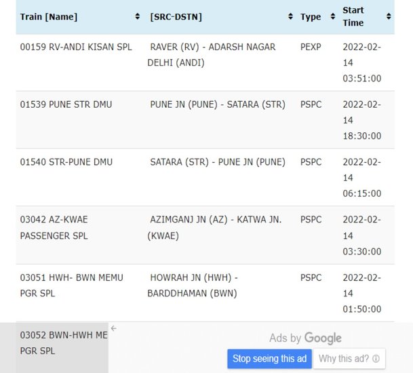Stop seeing this ad
The image size is (413, 373).
click(x=269, y=359)
